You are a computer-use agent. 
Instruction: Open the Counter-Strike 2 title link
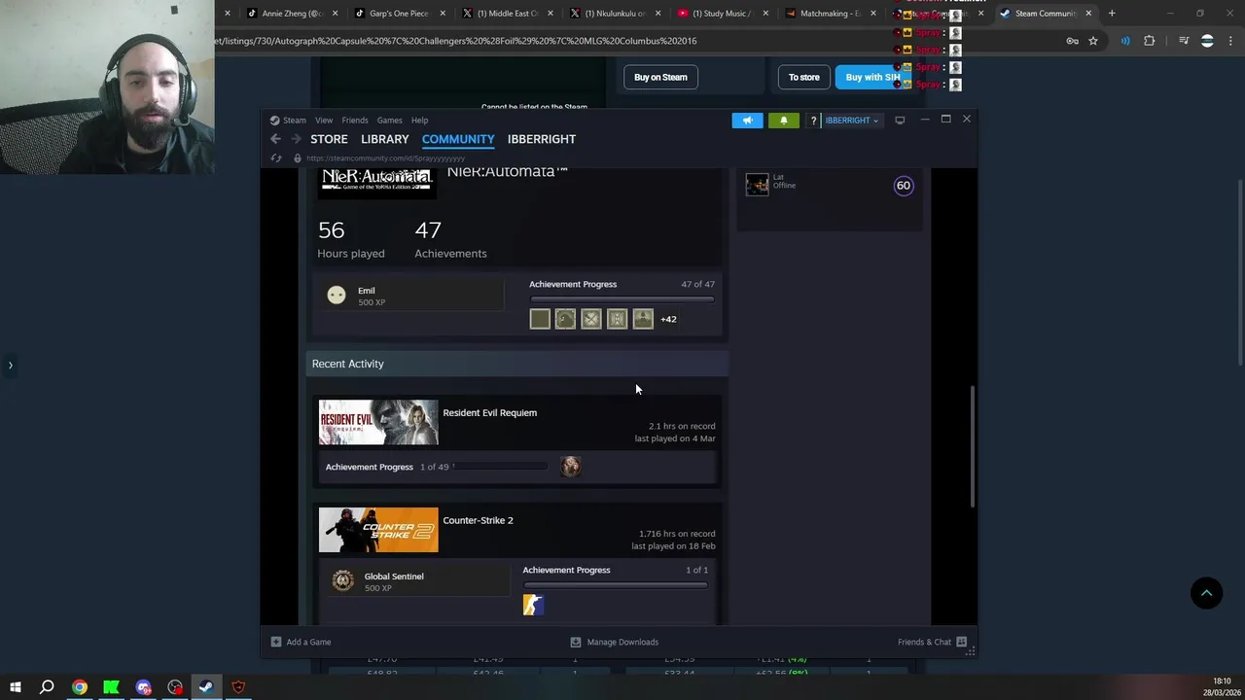coord(478,520)
